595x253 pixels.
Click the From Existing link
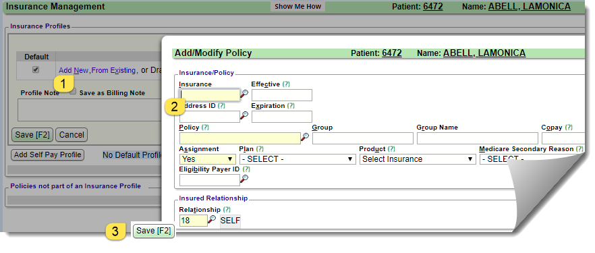(113, 70)
